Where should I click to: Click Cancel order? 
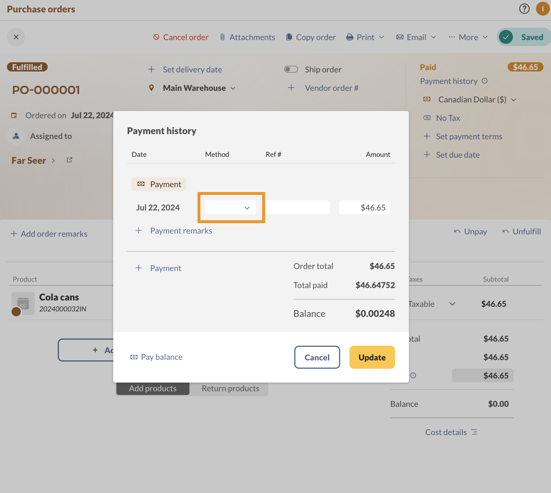pos(181,37)
